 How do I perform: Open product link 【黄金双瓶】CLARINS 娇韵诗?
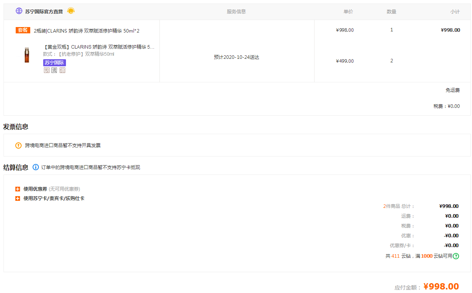99,47
